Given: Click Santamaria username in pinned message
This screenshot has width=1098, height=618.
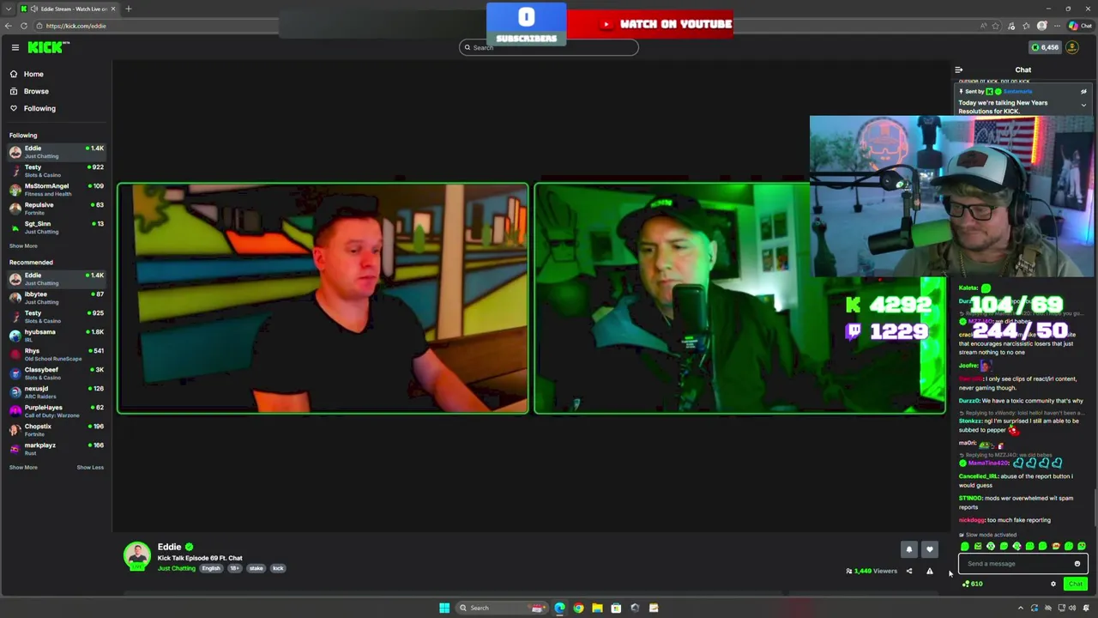Looking at the screenshot, I should point(1018,91).
